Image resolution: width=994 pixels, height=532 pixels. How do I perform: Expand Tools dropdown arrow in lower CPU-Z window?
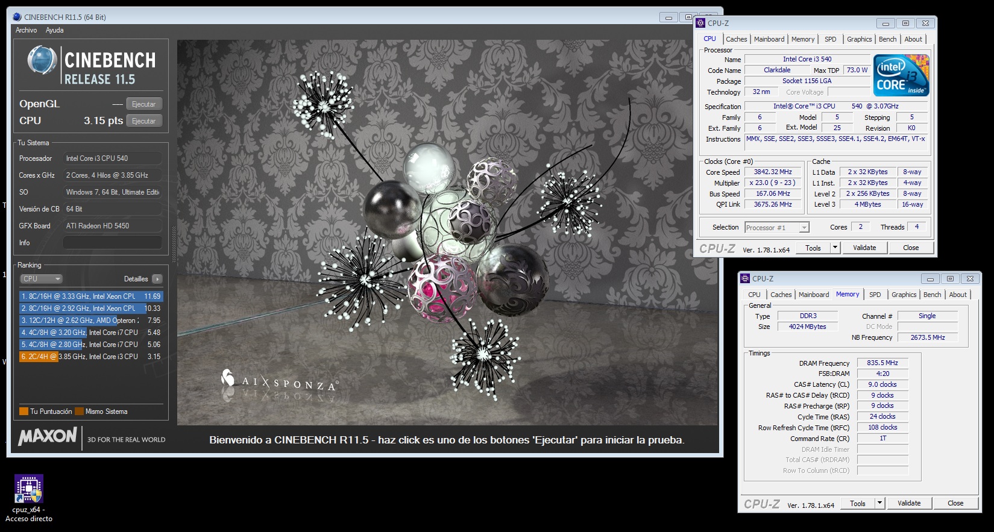point(879,503)
